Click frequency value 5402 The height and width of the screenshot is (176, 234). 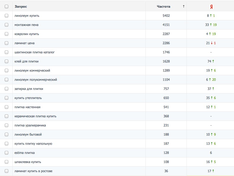tap(166, 16)
